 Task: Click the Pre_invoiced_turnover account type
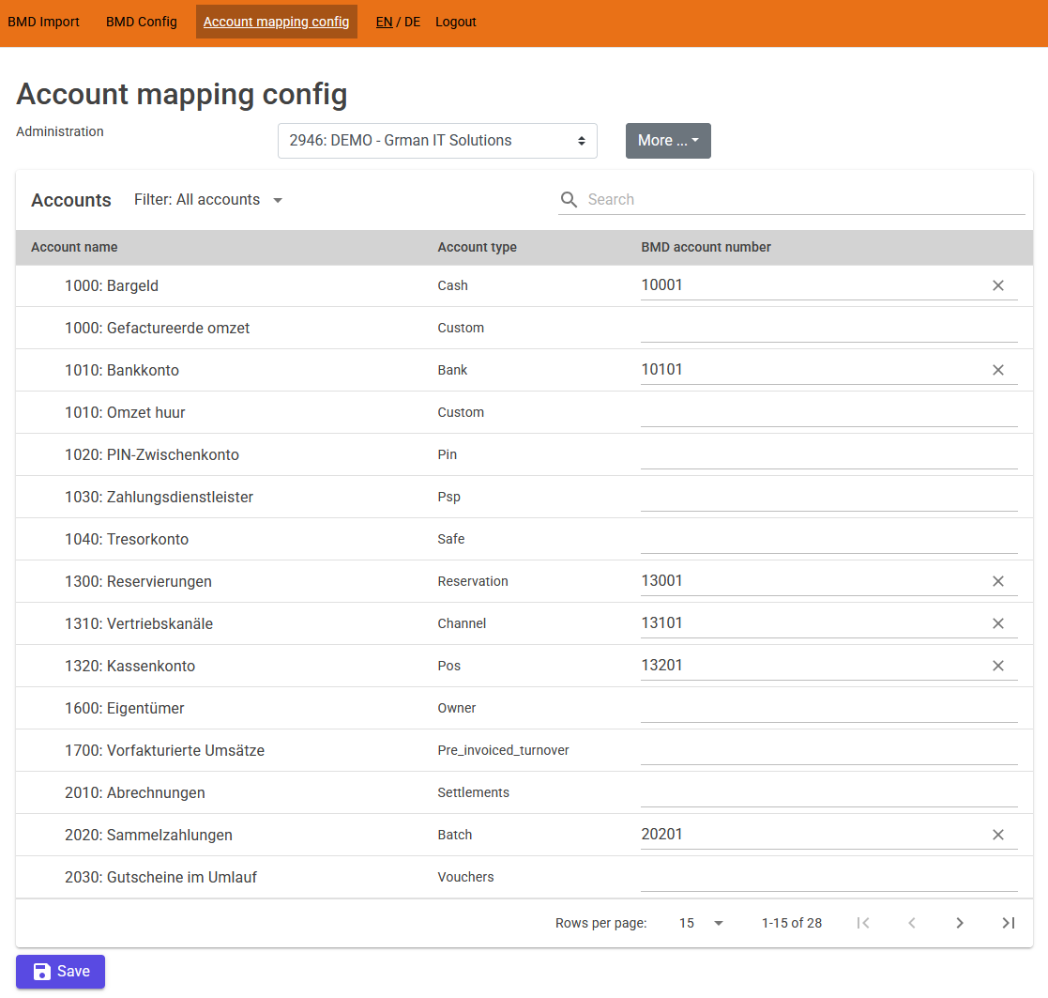click(x=503, y=750)
